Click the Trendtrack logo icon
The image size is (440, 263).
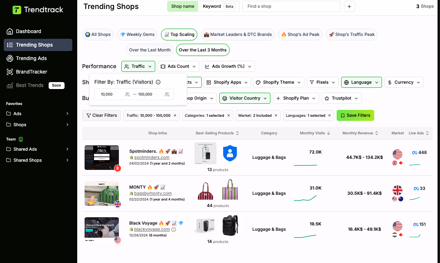(17, 10)
